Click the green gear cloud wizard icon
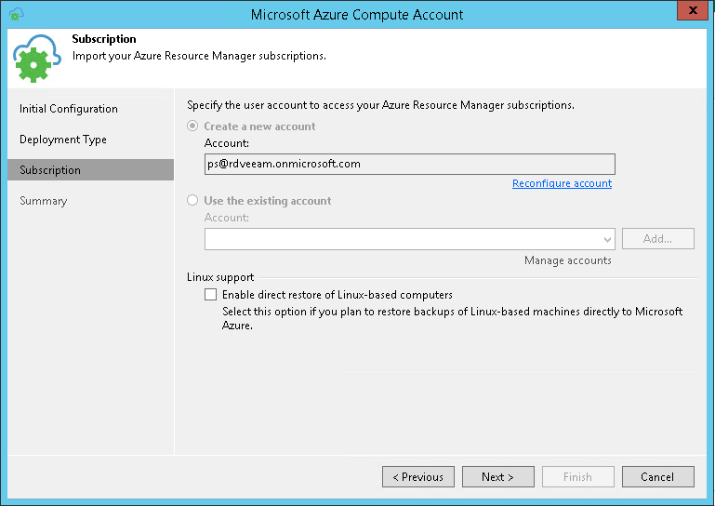The height and width of the screenshot is (506, 715). tap(36, 59)
